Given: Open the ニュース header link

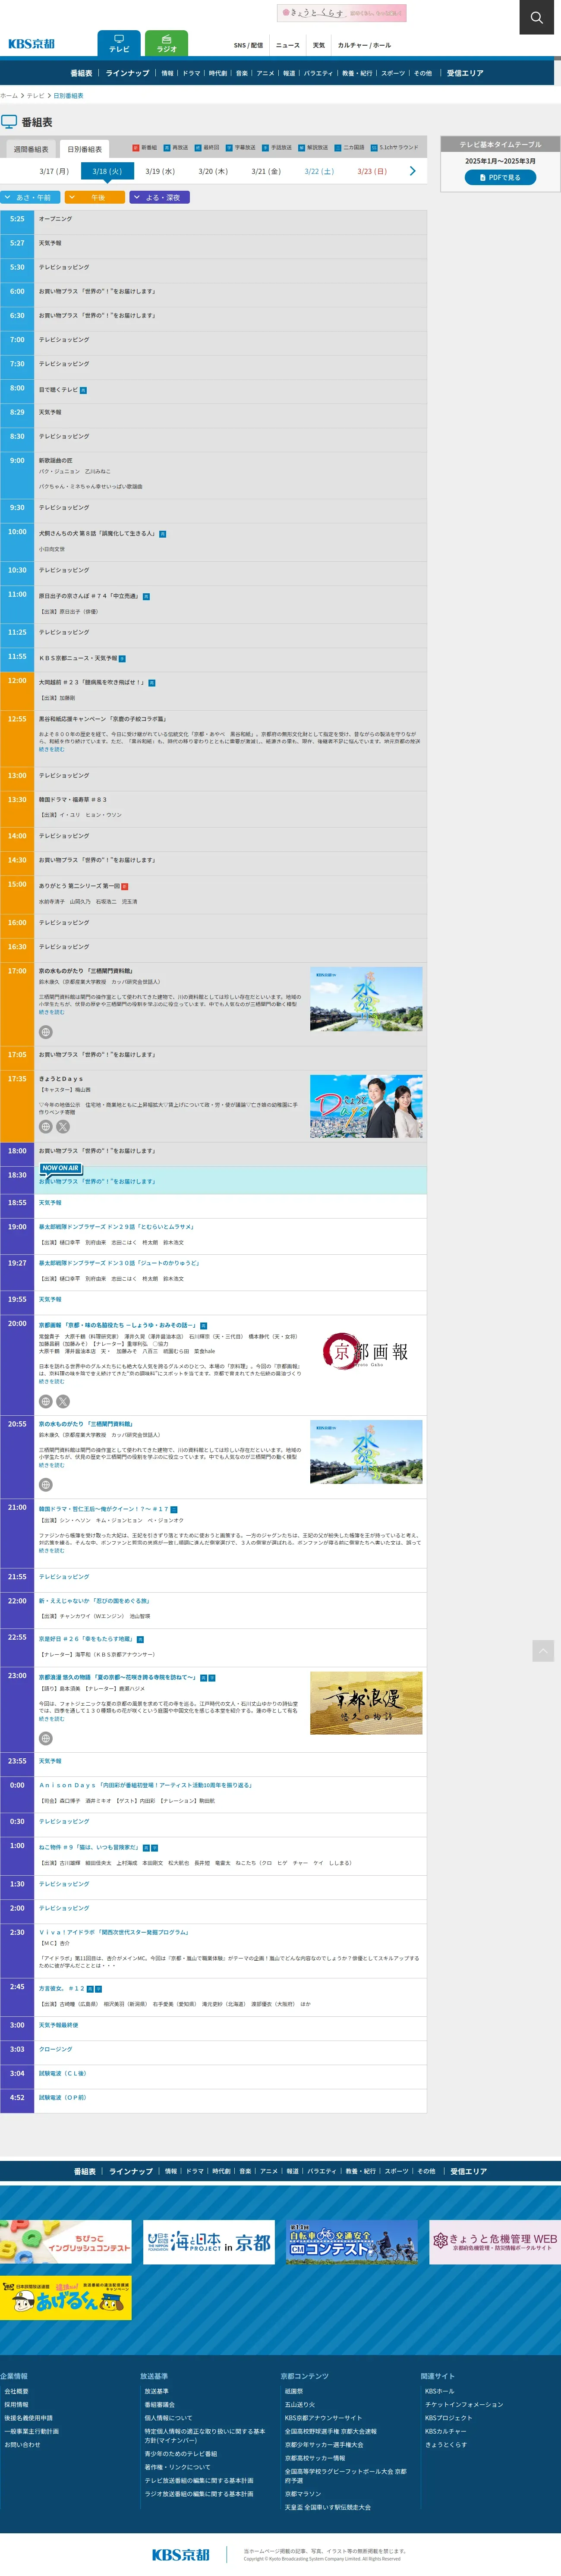Looking at the screenshot, I should click(x=288, y=45).
